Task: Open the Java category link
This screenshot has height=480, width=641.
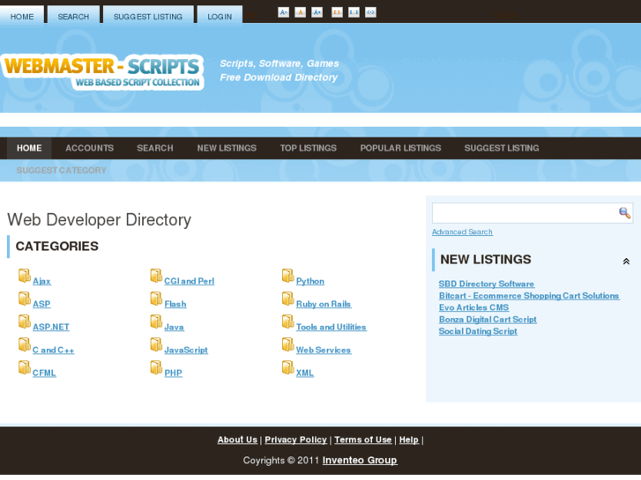Action: 175,327
